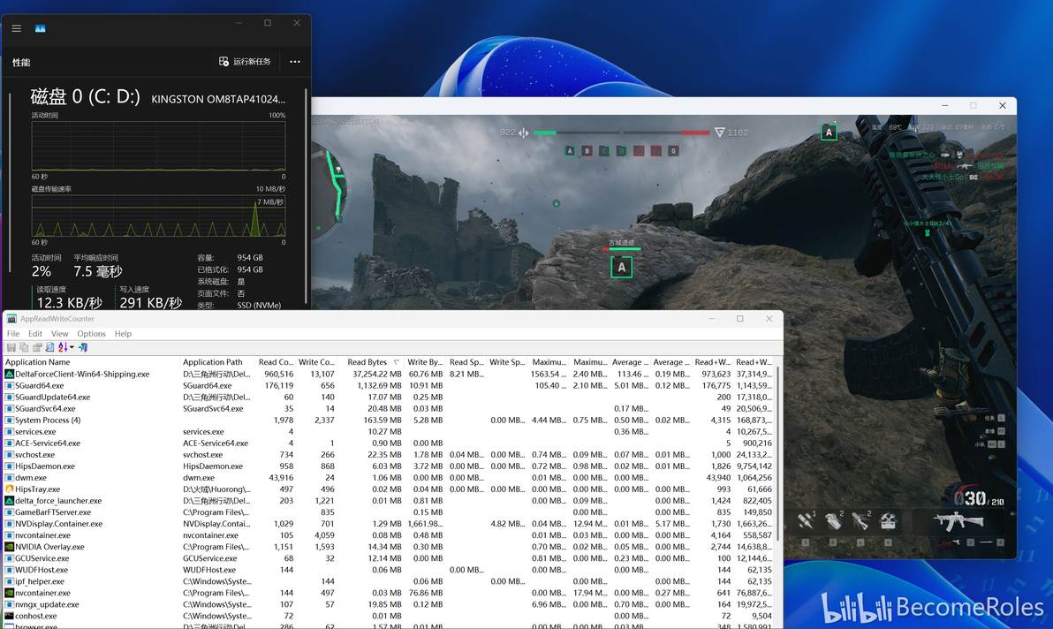Click the third gadget slot icon in game HUD

pos(861,520)
